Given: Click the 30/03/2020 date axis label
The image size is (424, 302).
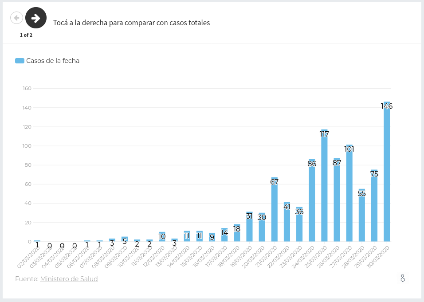Looking at the screenshot, I should point(378,257).
